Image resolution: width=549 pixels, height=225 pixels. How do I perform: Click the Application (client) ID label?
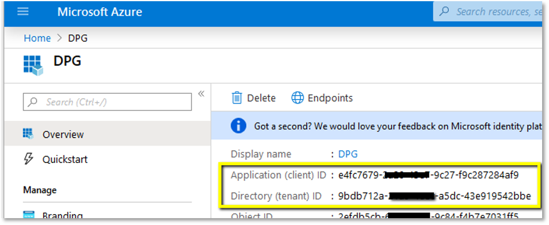pyautogui.click(x=279, y=176)
